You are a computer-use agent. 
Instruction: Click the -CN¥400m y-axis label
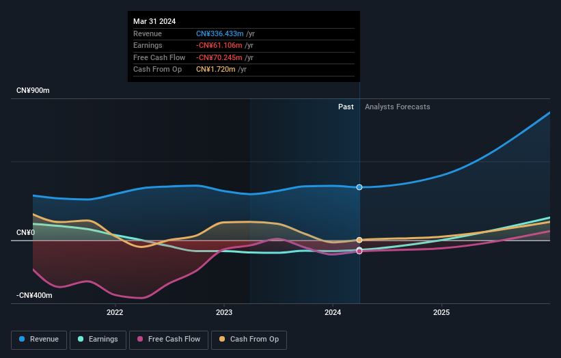click(x=34, y=295)
